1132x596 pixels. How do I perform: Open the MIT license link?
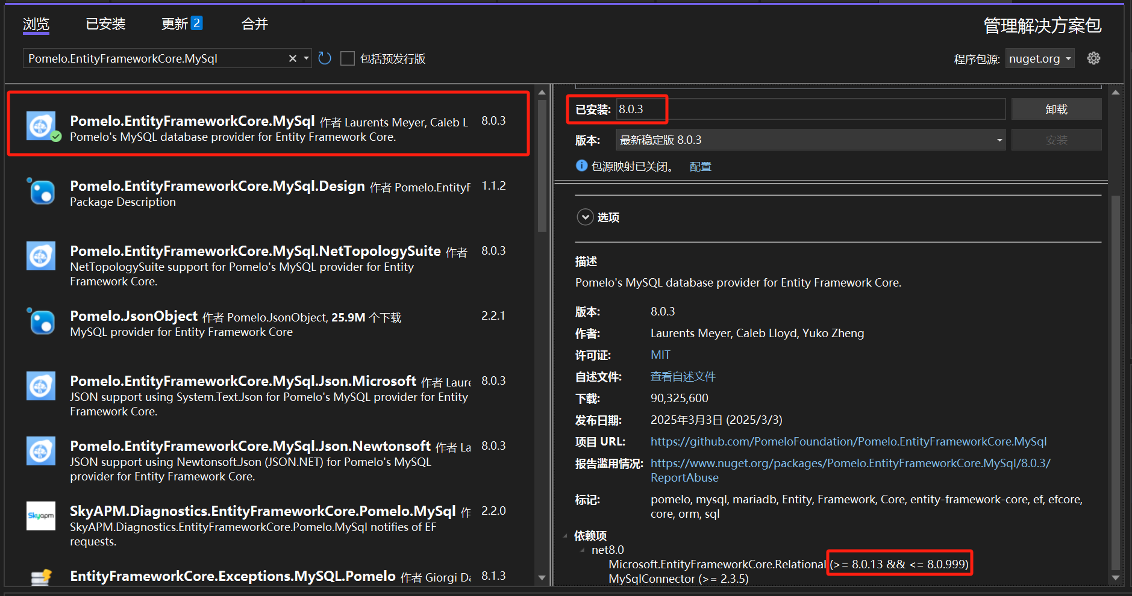660,355
